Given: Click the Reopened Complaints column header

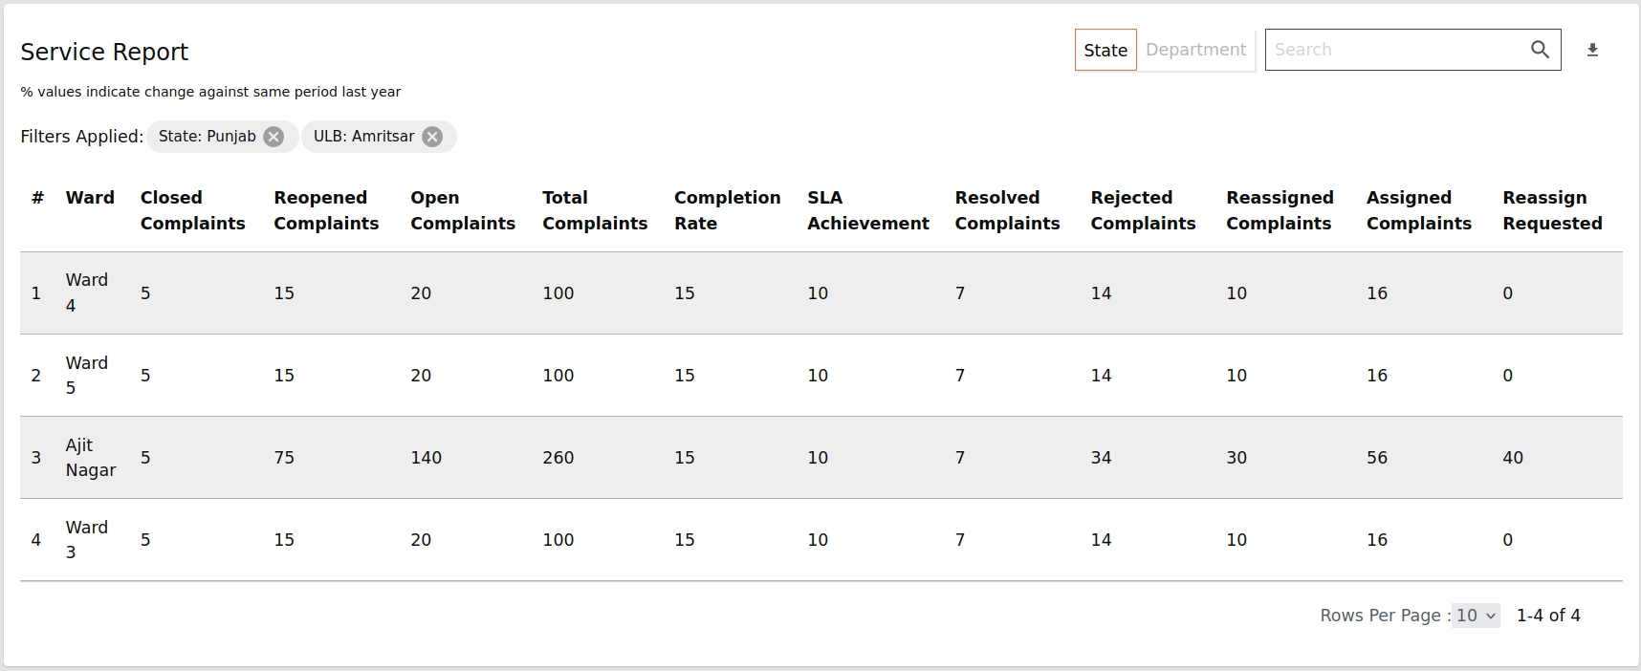Looking at the screenshot, I should [x=326, y=210].
